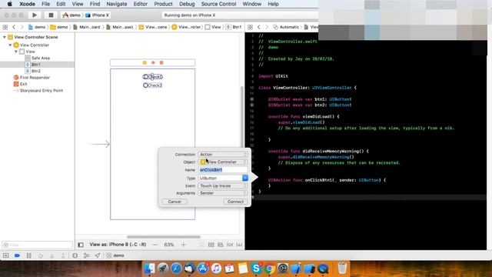
Task: Click the Resolve Auto Layout Issues icon
Action: click(x=239, y=245)
